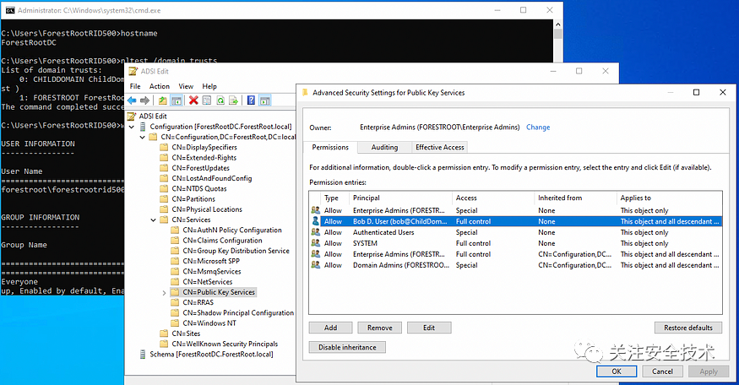Toggle Show/Hide Action Pane toolbar icon

point(265,100)
